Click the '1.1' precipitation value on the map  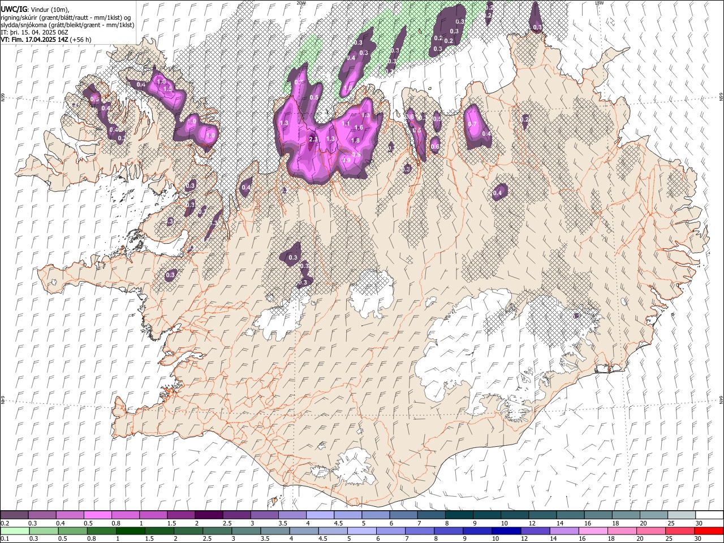pos(346,123)
